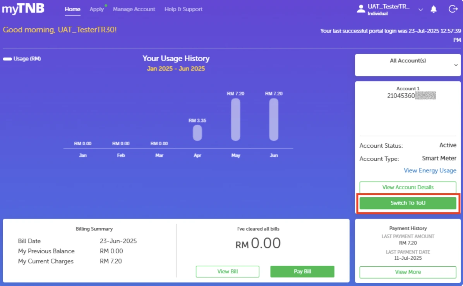
Task: Click the logout icon
Action: (453, 9)
